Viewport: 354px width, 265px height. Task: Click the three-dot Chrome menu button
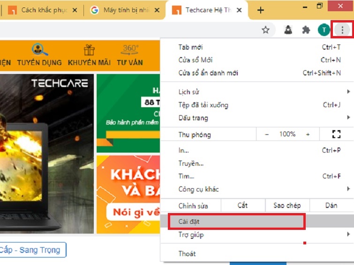pyautogui.click(x=342, y=30)
